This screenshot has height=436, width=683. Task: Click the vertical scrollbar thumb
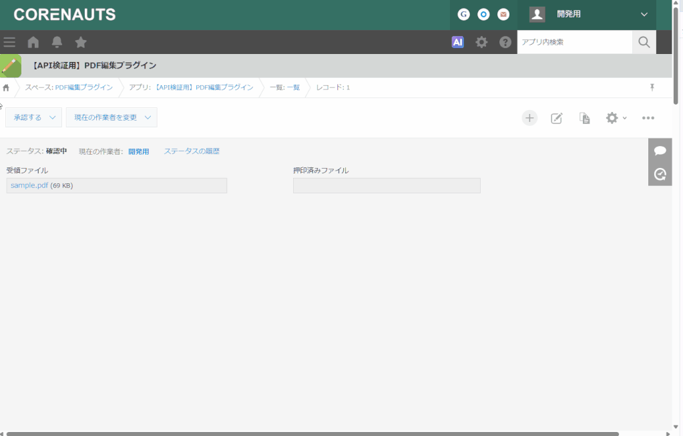coord(676,55)
